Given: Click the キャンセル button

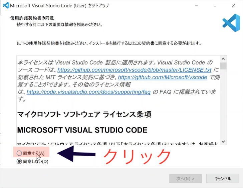Looking at the screenshot, I should point(223,178).
